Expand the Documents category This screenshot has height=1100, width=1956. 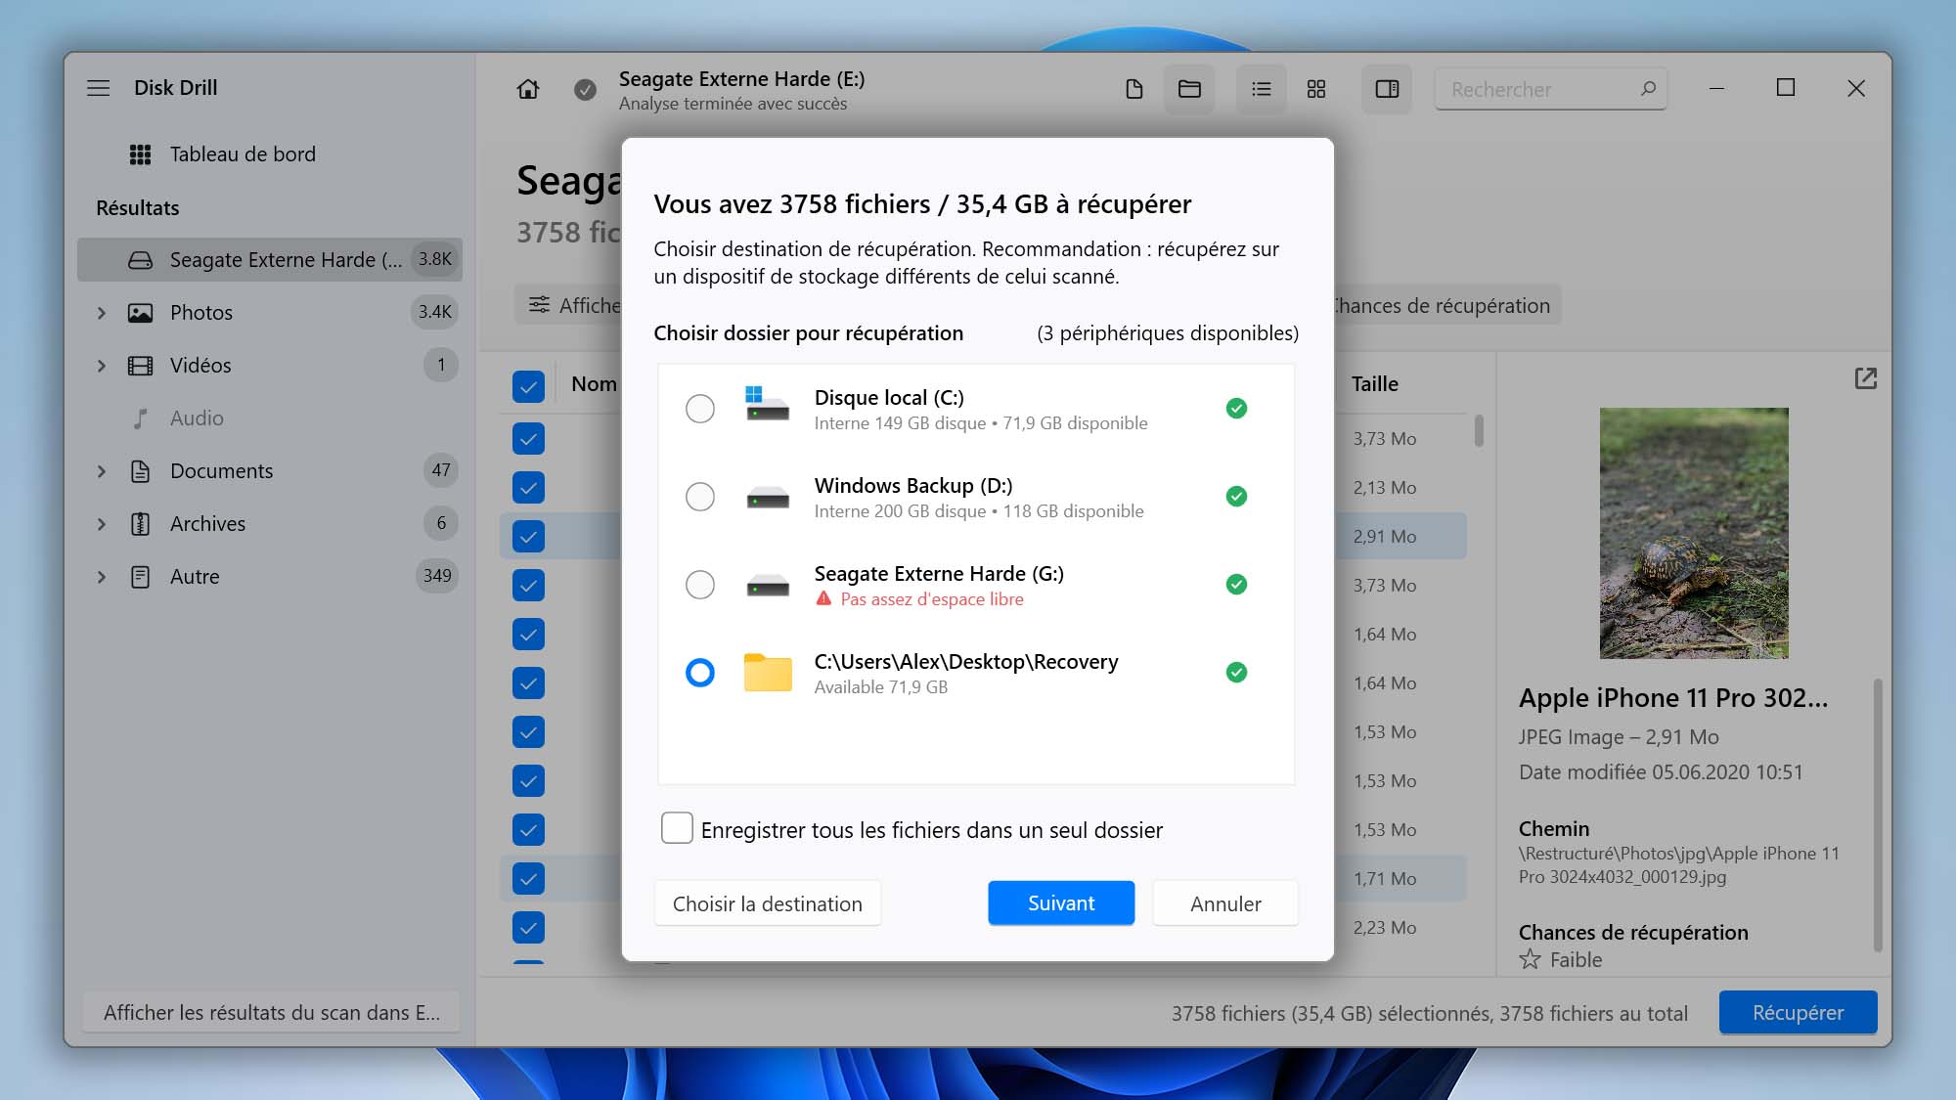pyautogui.click(x=102, y=471)
